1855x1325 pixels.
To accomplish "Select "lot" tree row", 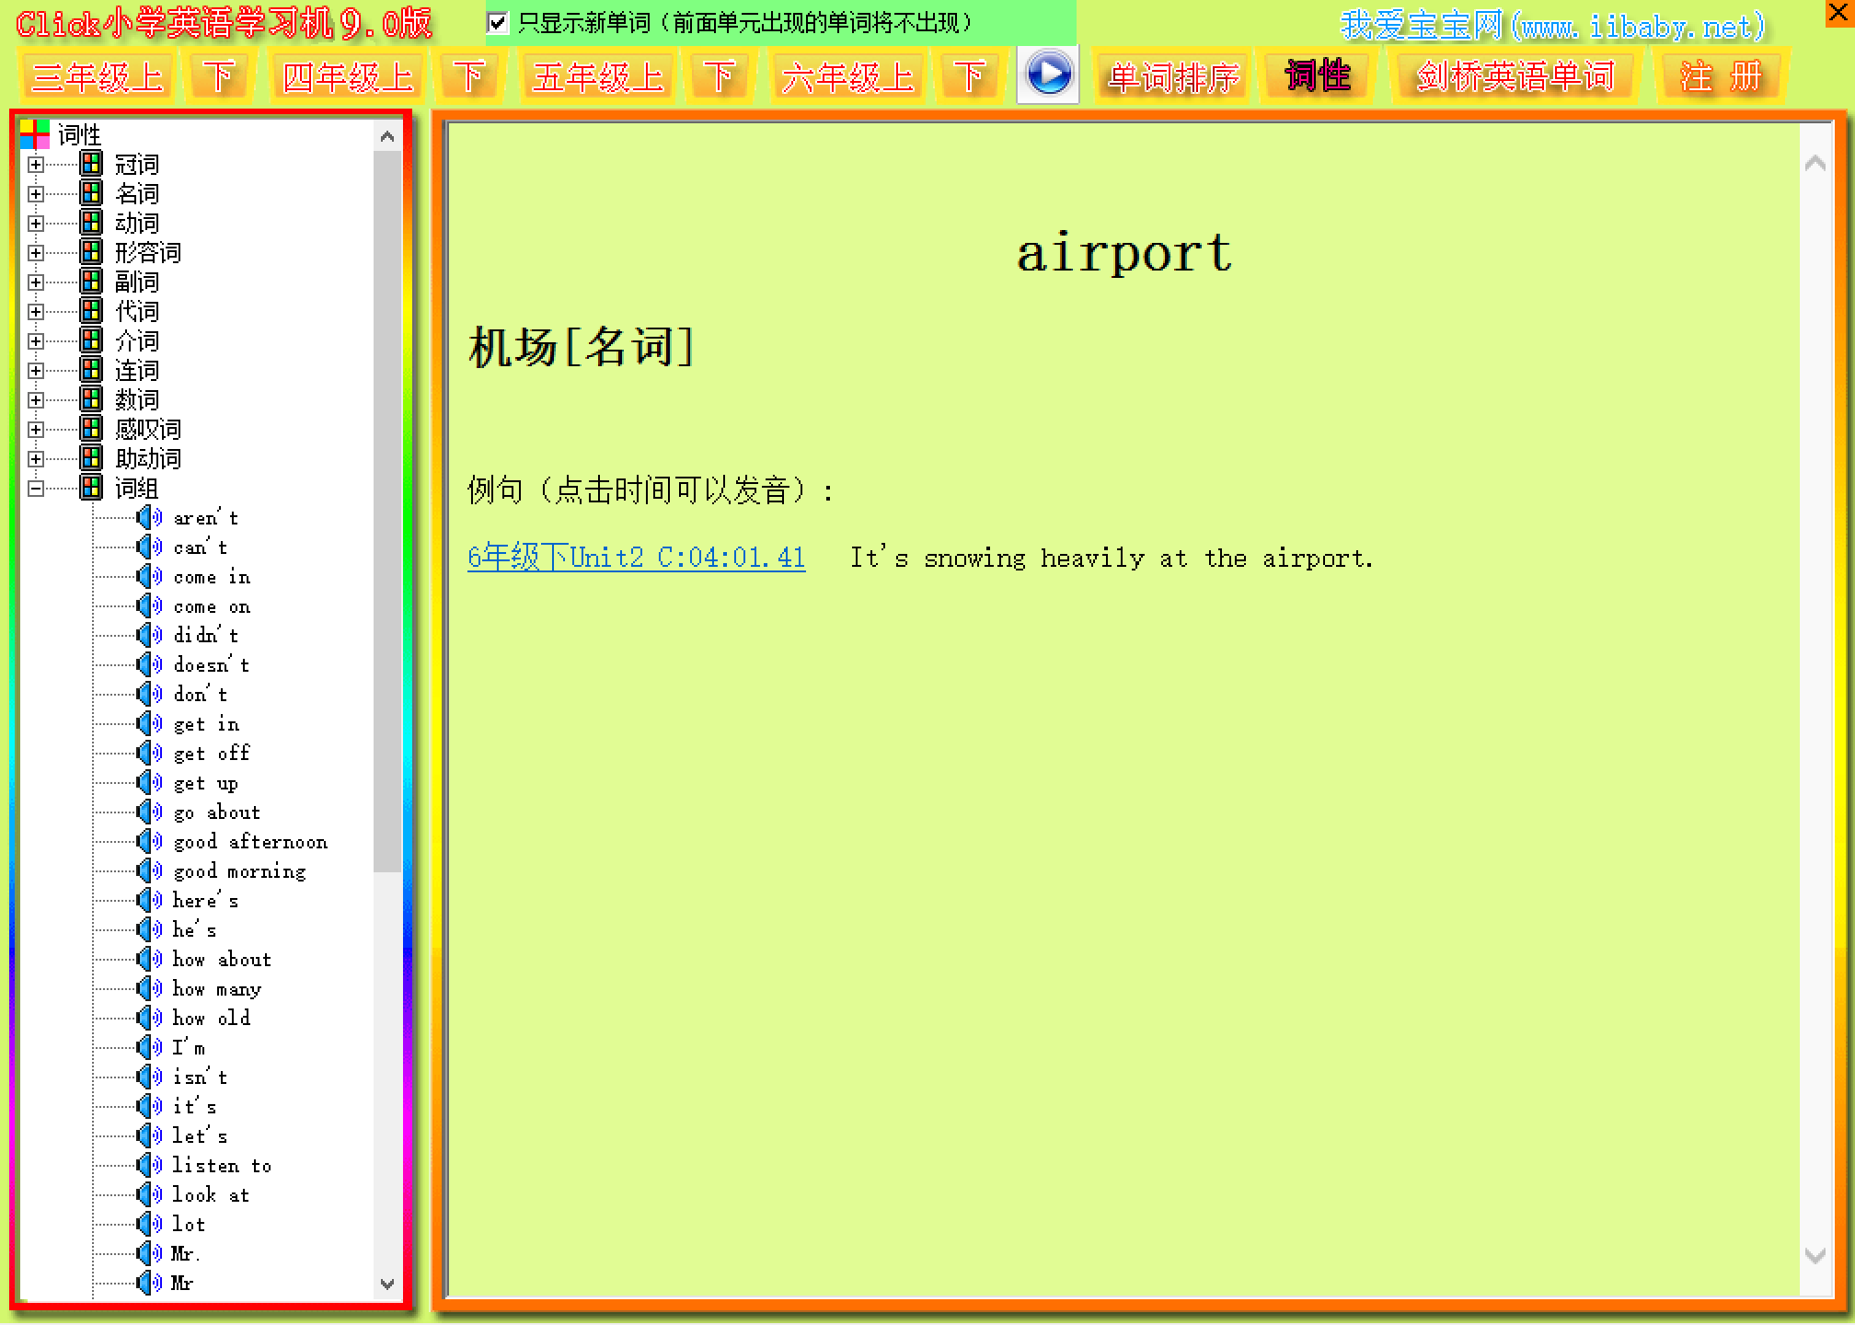I will [189, 1225].
